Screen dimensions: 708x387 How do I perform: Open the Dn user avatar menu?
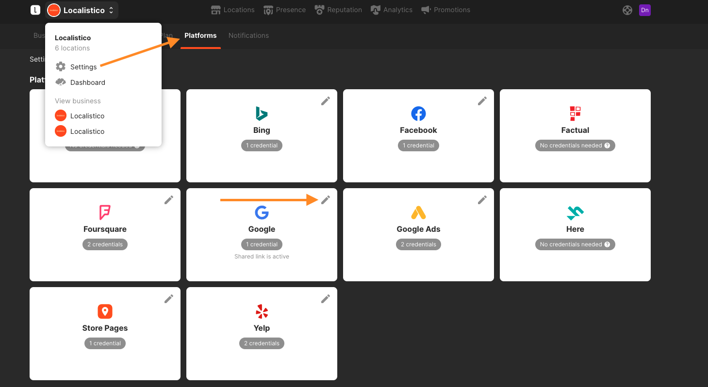644,10
